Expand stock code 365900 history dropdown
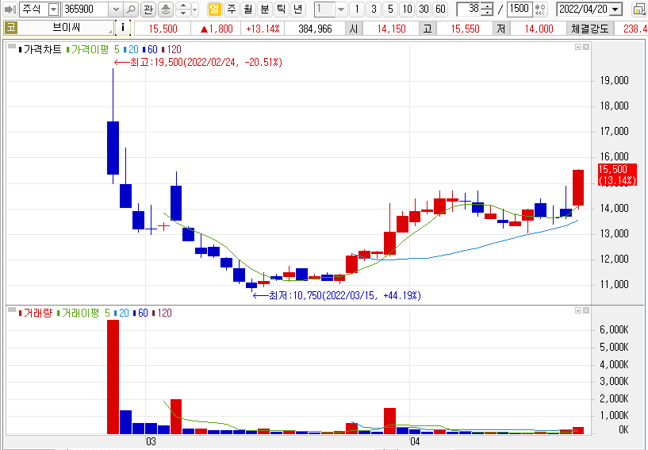648x450 pixels. tap(116, 9)
